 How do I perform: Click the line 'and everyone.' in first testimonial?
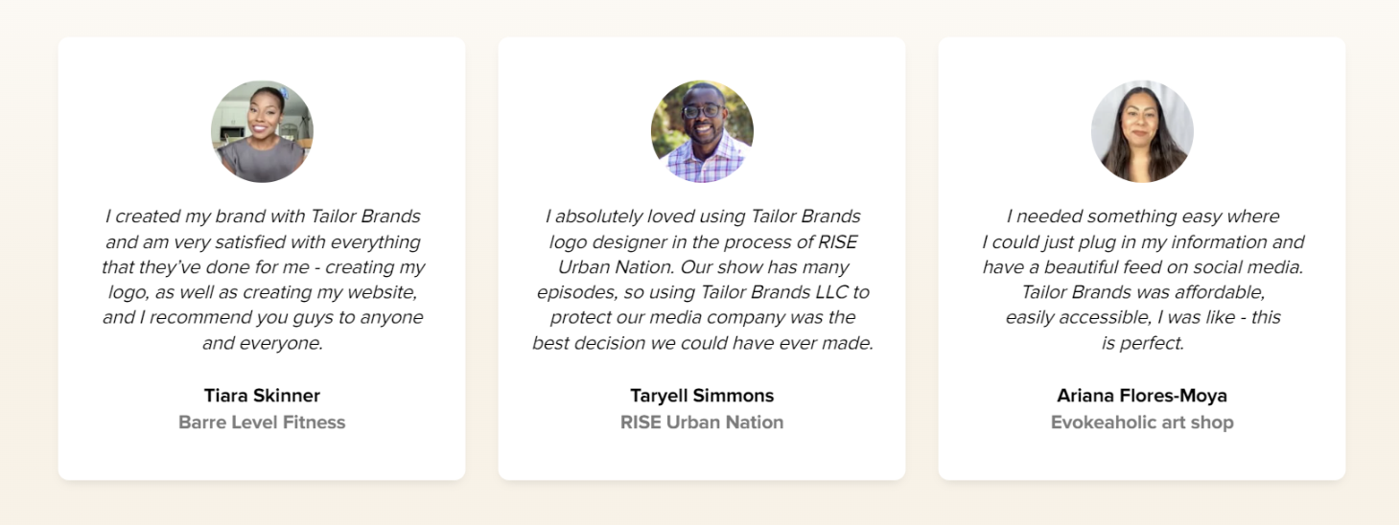click(x=262, y=342)
